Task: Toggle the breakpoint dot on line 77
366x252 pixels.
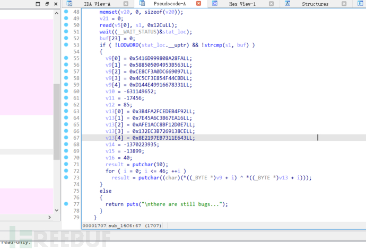Action: tap(66, 204)
